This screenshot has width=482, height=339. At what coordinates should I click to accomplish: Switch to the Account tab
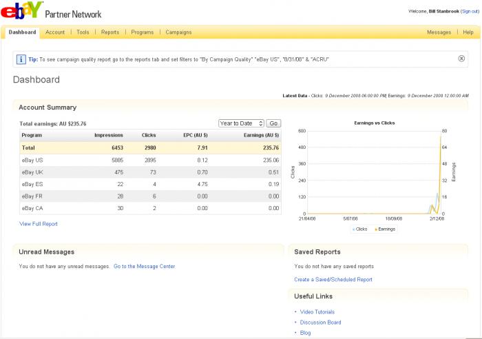click(x=55, y=32)
